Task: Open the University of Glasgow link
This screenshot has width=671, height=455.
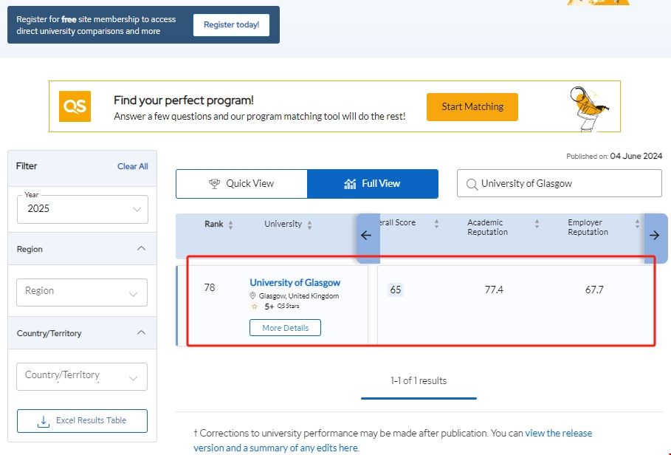Action: pos(295,283)
